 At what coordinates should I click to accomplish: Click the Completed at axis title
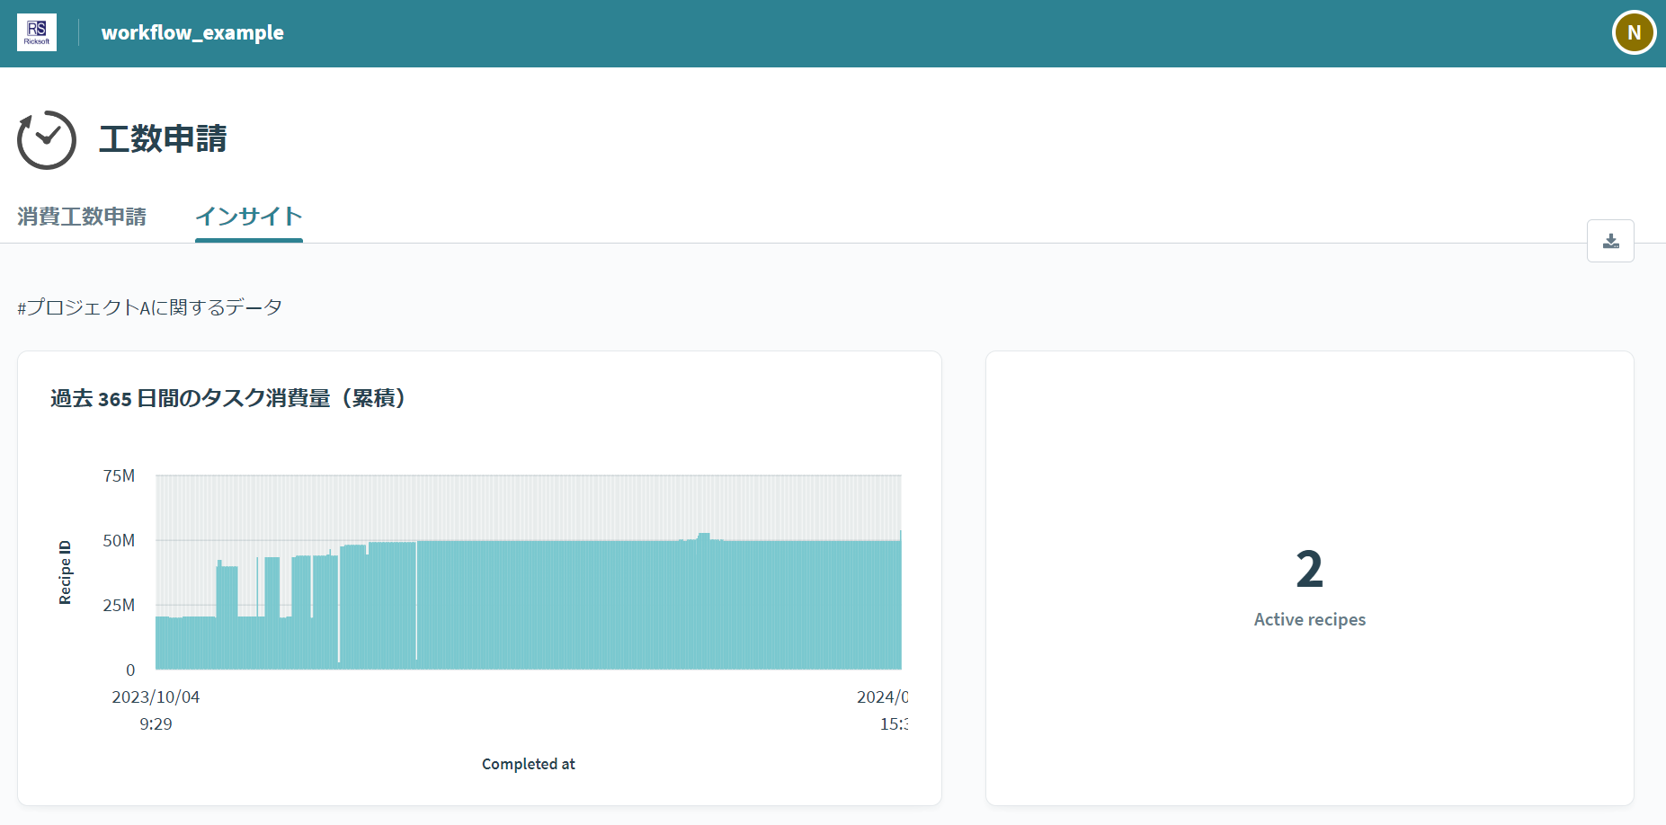[x=529, y=764]
